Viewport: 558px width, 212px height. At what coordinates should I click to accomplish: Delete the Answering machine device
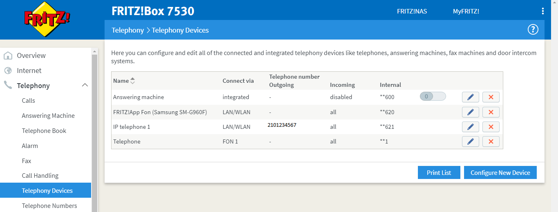491,97
